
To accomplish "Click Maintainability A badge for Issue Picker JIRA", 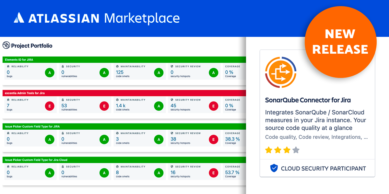I will point(159,140).
